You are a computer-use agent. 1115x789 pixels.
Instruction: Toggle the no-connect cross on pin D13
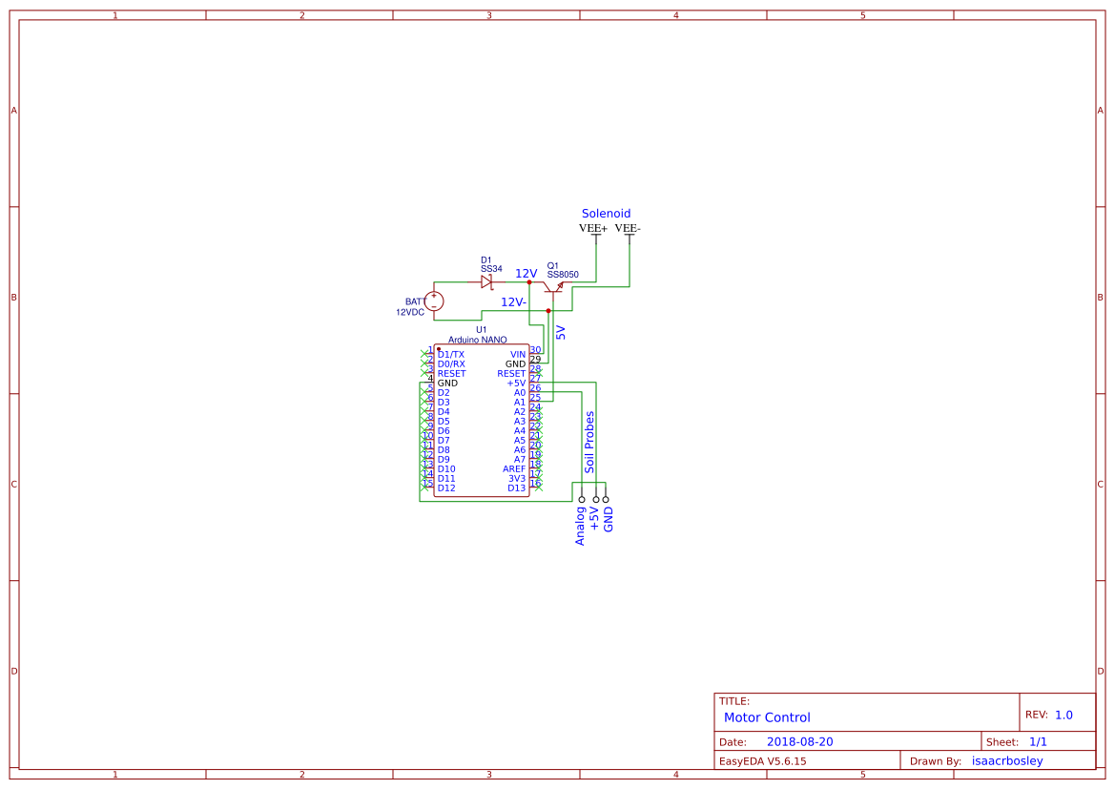[539, 488]
